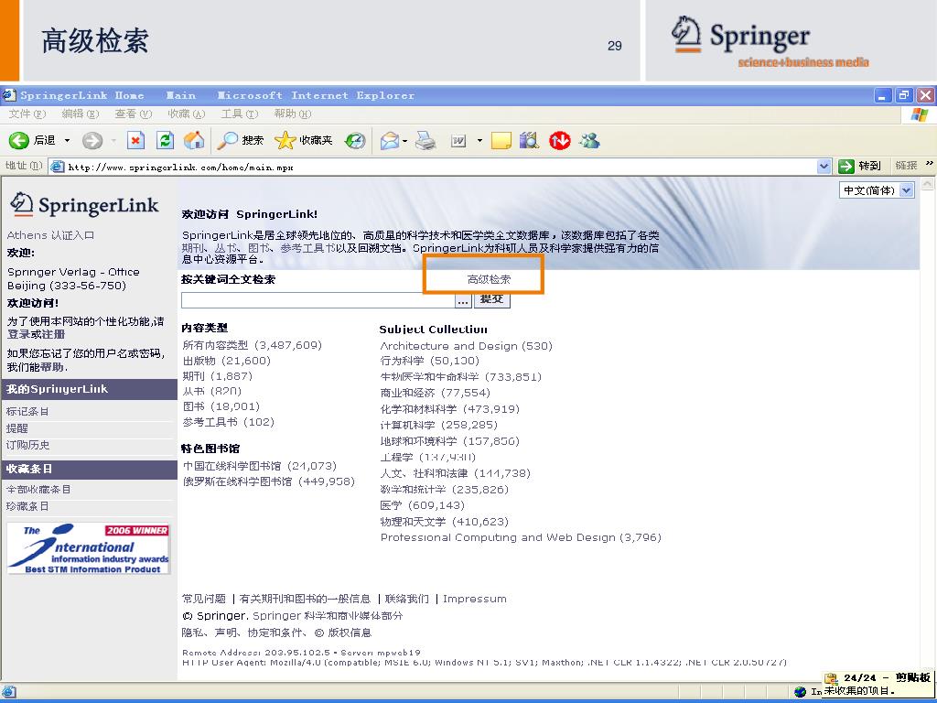
Task: Open 所有内容类型 (3,487,609) link
Action: tap(253, 345)
